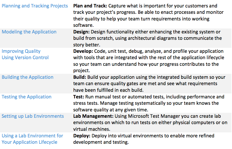
Task: Follow Using a Lab Environment link
Action: [x=32, y=136]
